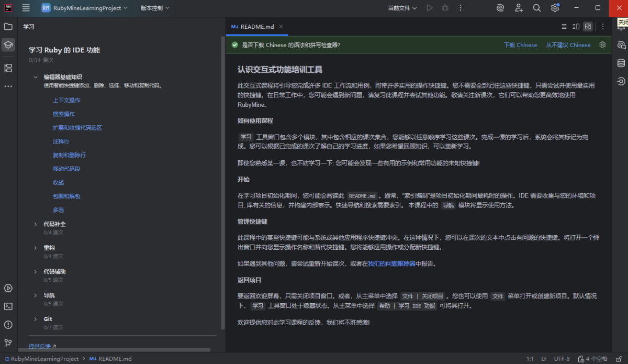Screen dimensions: 628x364
Task: Show the Problems tool window
Action: click(x=8, y=325)
